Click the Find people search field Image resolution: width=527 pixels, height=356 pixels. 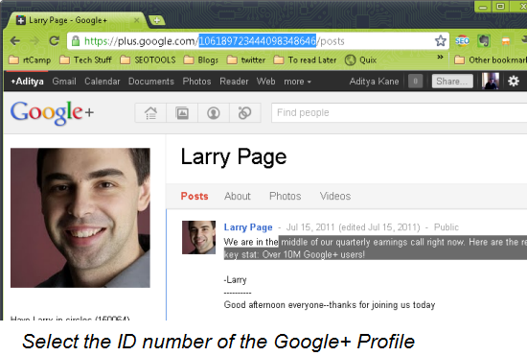tap(399, 112)
